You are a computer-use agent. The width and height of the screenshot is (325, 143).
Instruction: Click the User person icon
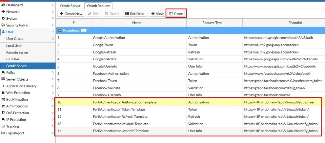coord(3,32)
